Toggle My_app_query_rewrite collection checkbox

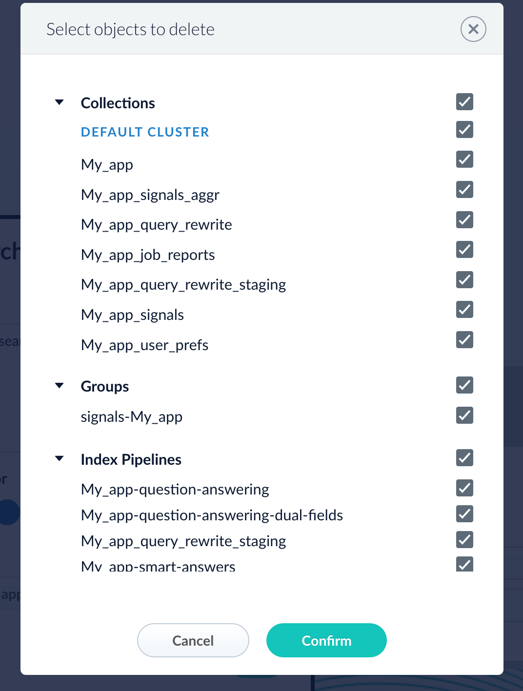464,220
